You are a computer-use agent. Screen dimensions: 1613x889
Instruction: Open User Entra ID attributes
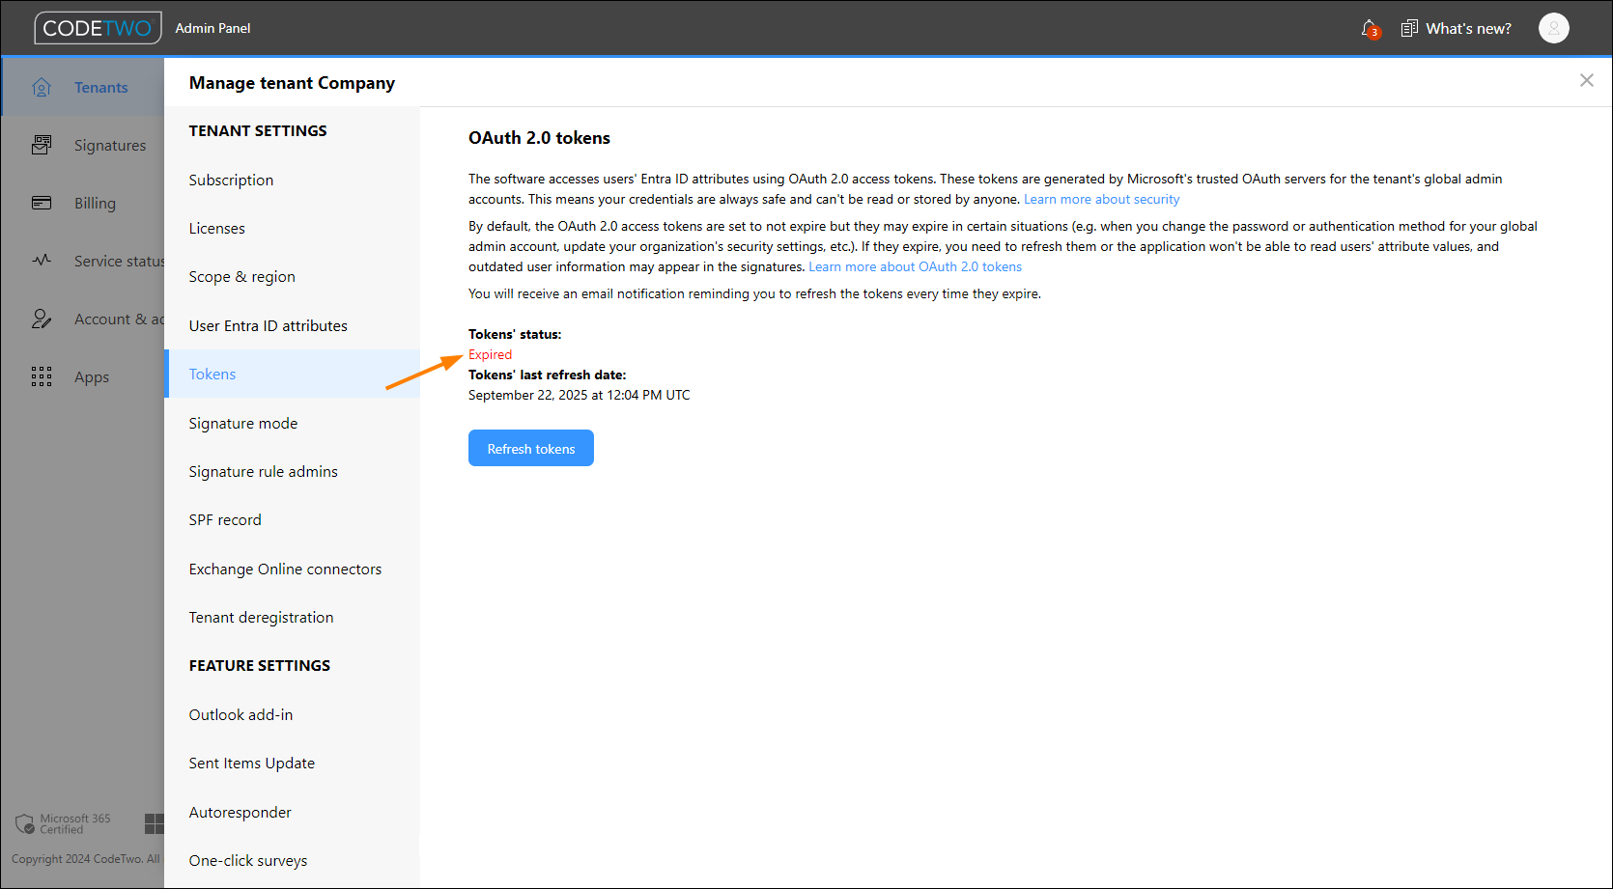[292, 325]
